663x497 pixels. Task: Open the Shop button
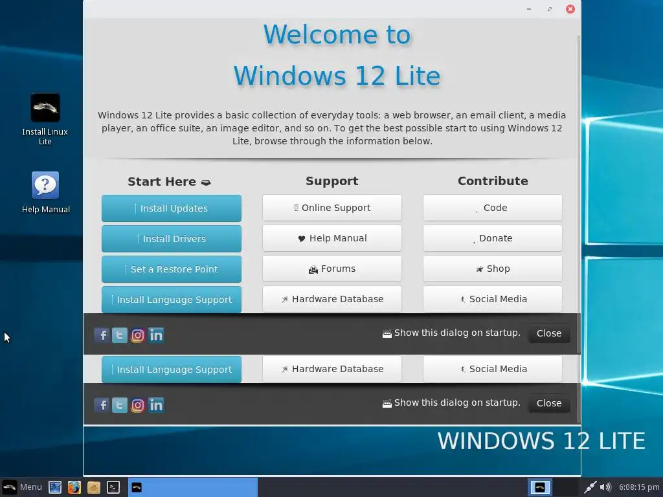(493, 269)
